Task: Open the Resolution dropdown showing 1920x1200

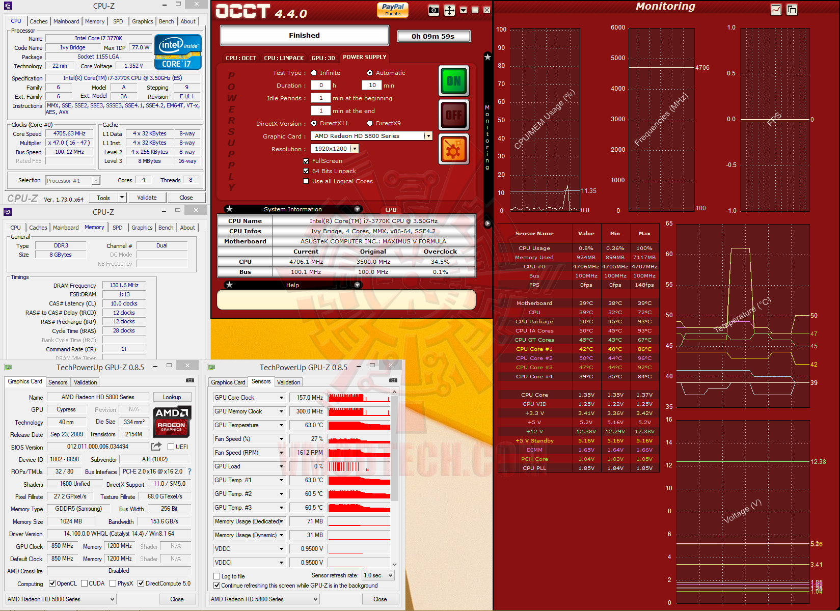Action: click(x=355, y=149)
